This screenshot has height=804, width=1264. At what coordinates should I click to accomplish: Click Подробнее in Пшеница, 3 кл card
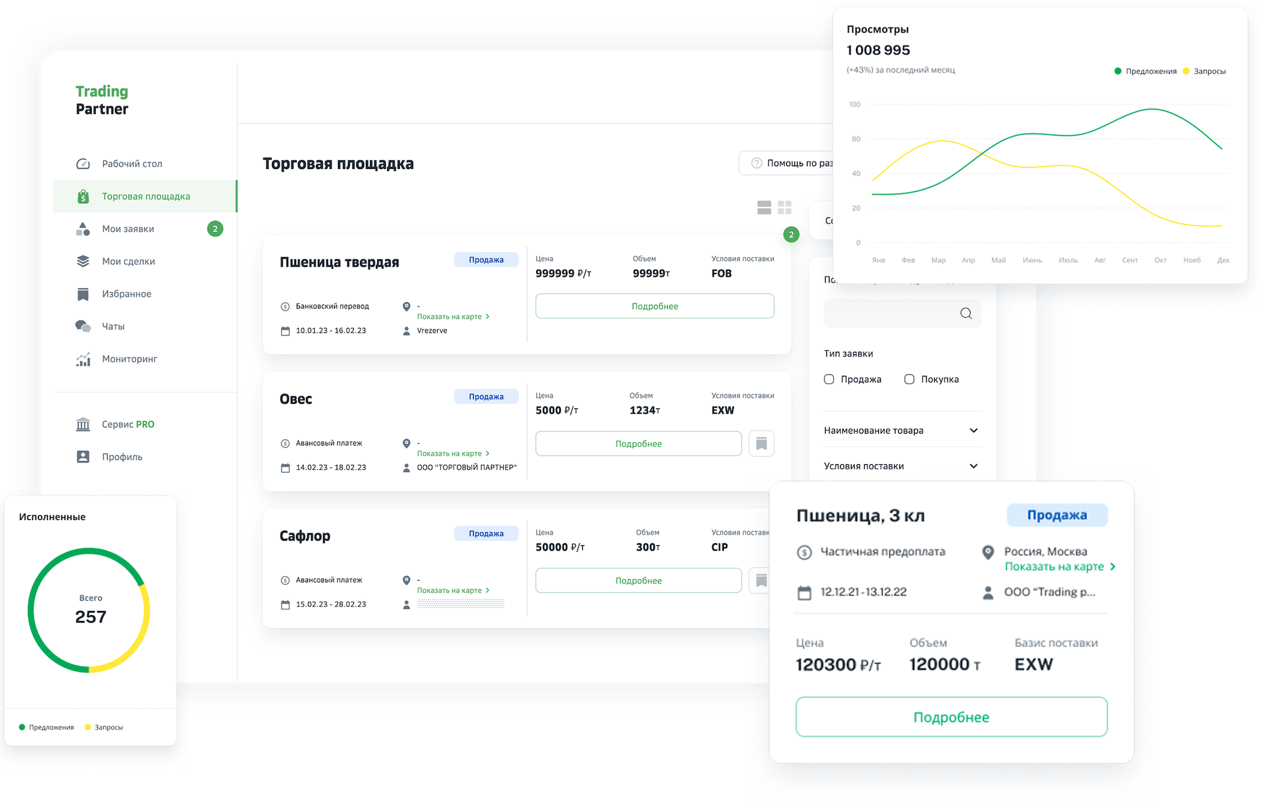point(951,717)
